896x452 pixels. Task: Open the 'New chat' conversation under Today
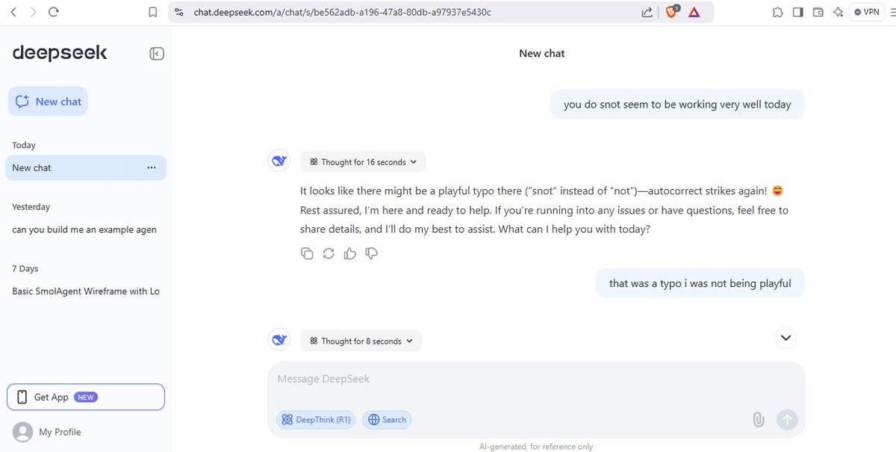point(86,168)
